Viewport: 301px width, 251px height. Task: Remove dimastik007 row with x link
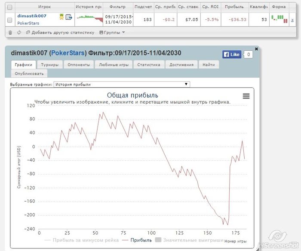pos(292,20)
